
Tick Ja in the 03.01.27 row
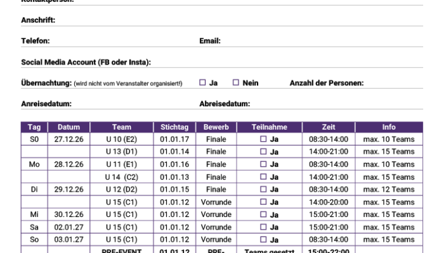(x=263, y=240)
